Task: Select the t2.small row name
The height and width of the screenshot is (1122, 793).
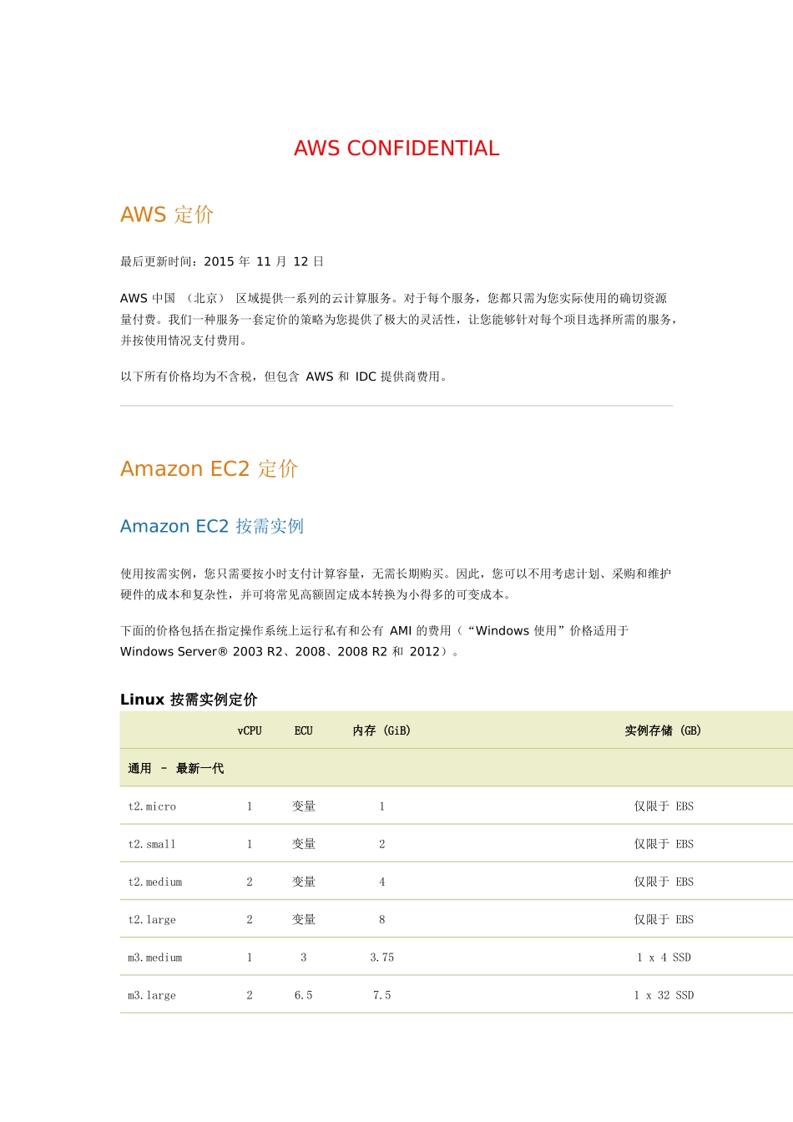Action: pos(152,844)
